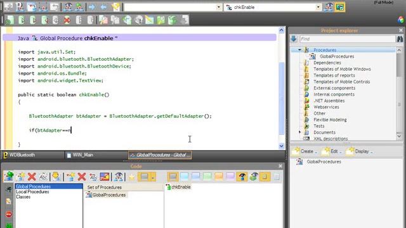This screenshot has width=406, height=228.
Task: Collapse the Procedures tree node
Action: (x=299, y=50)
